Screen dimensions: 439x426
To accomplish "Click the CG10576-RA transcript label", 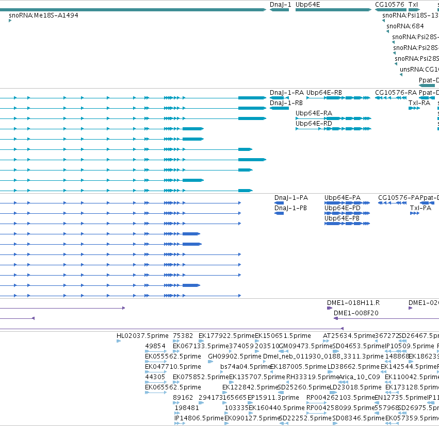I will pos(396,93).
